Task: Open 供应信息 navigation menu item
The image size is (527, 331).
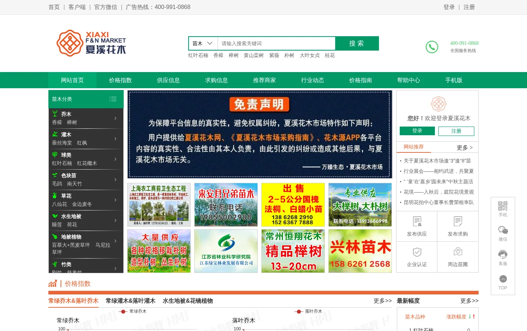Action: (x=168, y=80)
